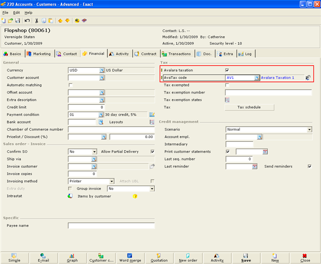
Task: Click the Undo arrow toolbar icon
Action: point(27,21)
